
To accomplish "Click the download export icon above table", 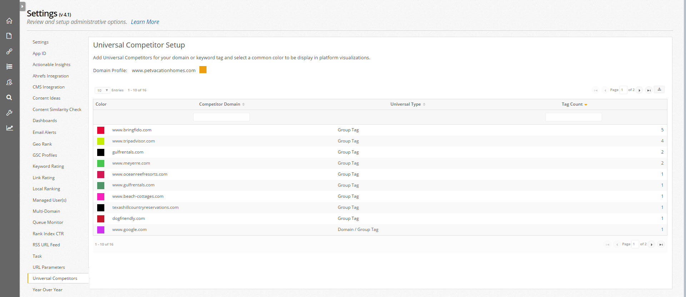I will click(x=659, y=90).
